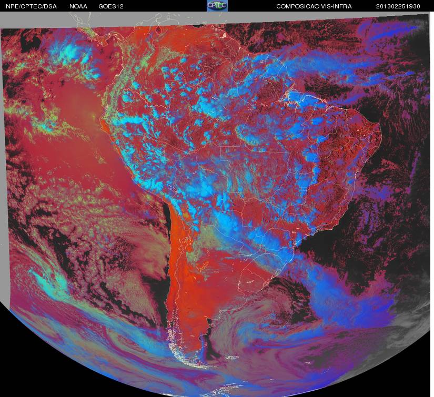Click the INPE/CPTEC/DSA header text
Viewport: 434px width, 397px height.
pos(31,6)
